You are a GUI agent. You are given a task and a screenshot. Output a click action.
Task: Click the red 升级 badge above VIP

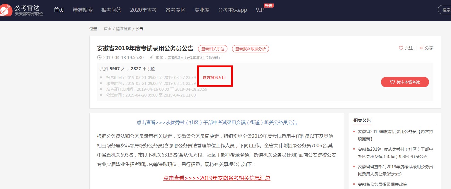[268, 6]
